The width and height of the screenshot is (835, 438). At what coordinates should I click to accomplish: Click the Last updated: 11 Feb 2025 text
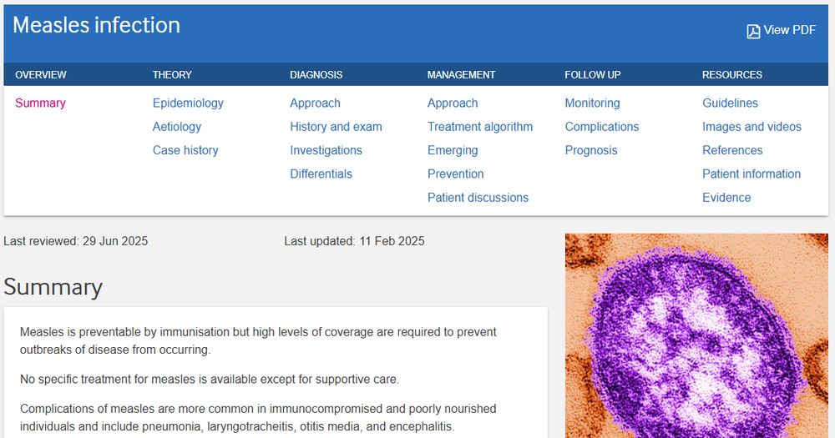pos(354,241)
